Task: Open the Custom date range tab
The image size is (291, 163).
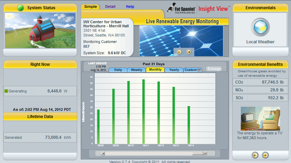Action: pos(193,70)
